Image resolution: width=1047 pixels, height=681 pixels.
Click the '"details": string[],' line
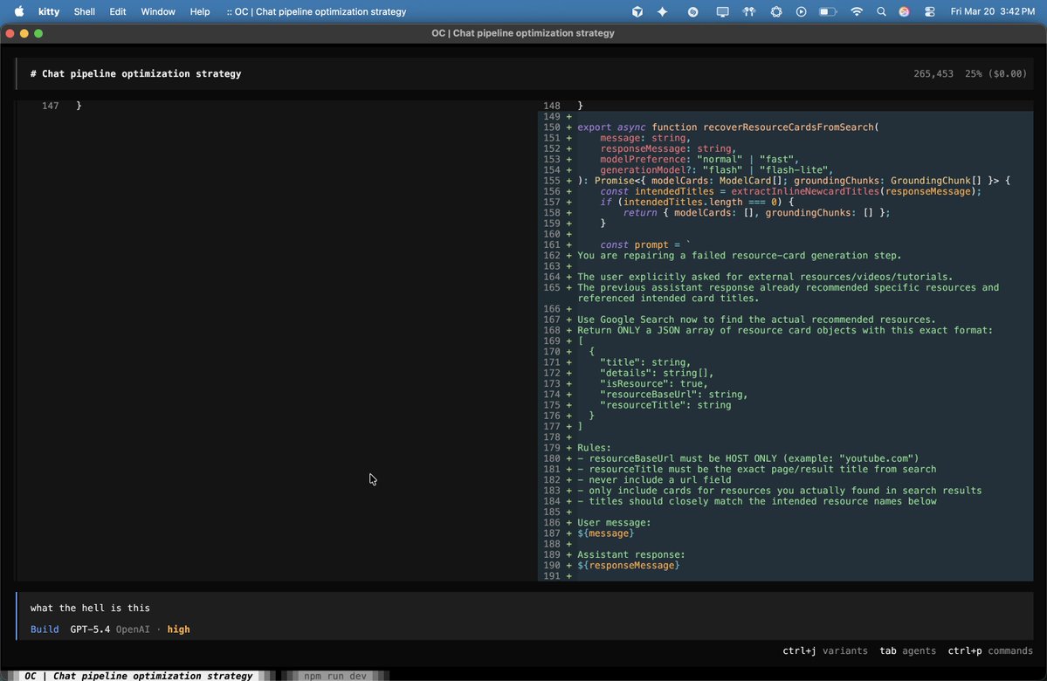tap(657, 373)
